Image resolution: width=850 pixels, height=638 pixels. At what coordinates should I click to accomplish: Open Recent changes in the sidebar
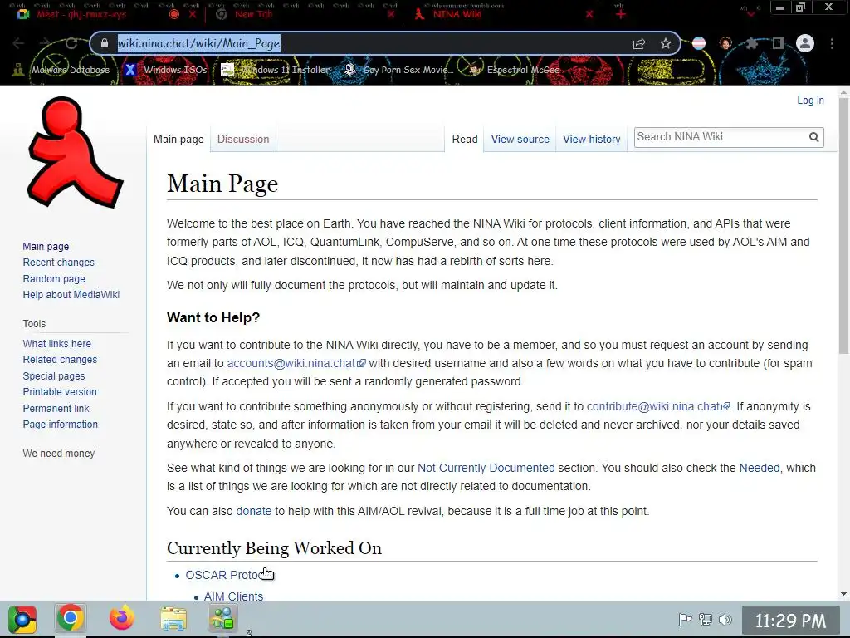point(59,263)
